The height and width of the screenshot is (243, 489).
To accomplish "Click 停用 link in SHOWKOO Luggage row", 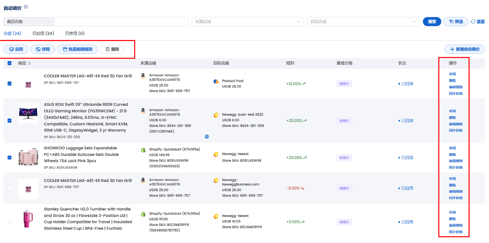I will [x=452, y=148].
